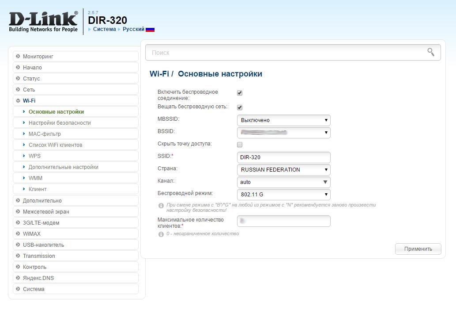The image size is (456, 314).
Task: Click the Система link in header
Action: [104, 29]
